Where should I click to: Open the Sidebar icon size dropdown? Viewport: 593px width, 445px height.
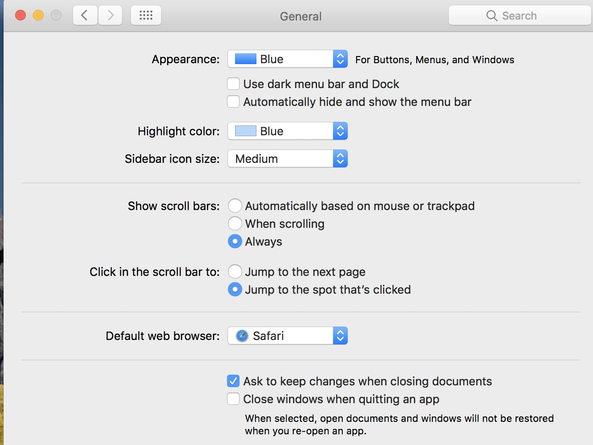pyautogui.click(x=288, y=159)
